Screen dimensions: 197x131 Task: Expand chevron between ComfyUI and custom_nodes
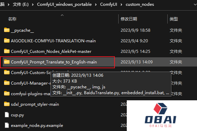coord(121,5)
